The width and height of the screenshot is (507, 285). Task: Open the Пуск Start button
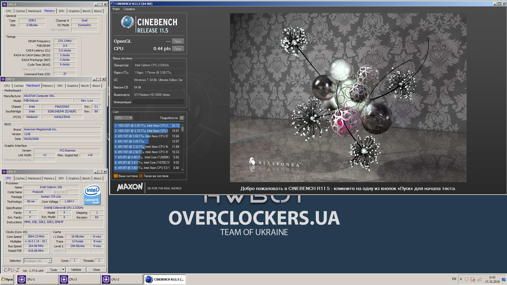pyautogui.click(x=7, y=279)
